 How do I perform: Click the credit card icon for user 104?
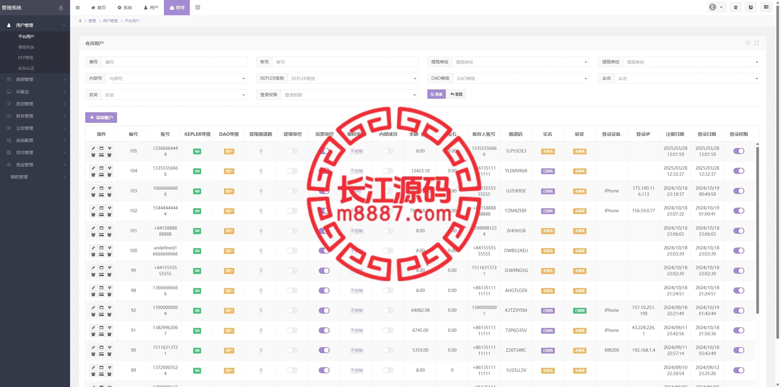101,175
